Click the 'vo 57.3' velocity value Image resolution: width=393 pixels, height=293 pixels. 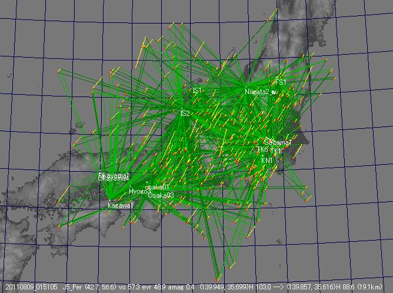[128, 287]
